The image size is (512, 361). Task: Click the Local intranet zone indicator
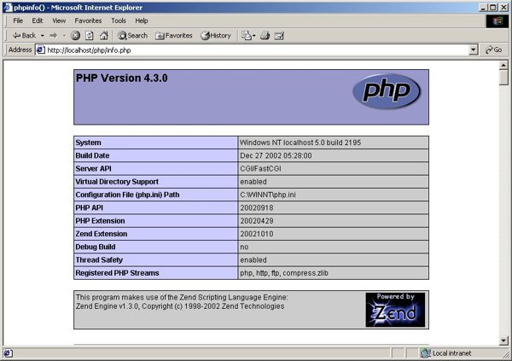[446, 353]
